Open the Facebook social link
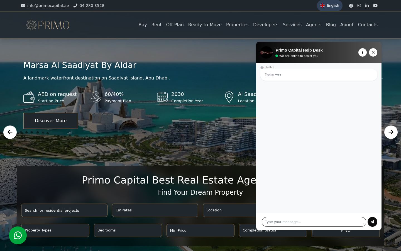Image resolution: width=401 pixels, height=251 pixels. point(351,6)
